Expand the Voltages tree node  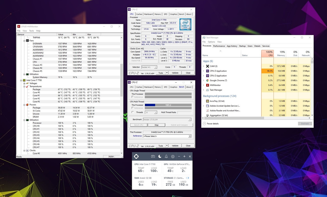coord(25,83)
